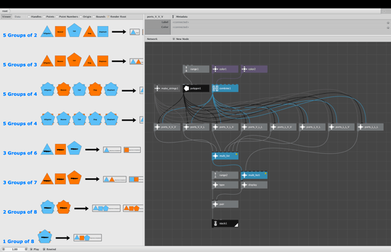Screen dimensions: 391x252
Task: Open the Color port options arrow
Action: pos(388,27)
